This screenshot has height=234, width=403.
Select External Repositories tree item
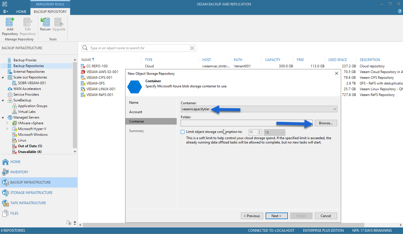coord(29,72)
